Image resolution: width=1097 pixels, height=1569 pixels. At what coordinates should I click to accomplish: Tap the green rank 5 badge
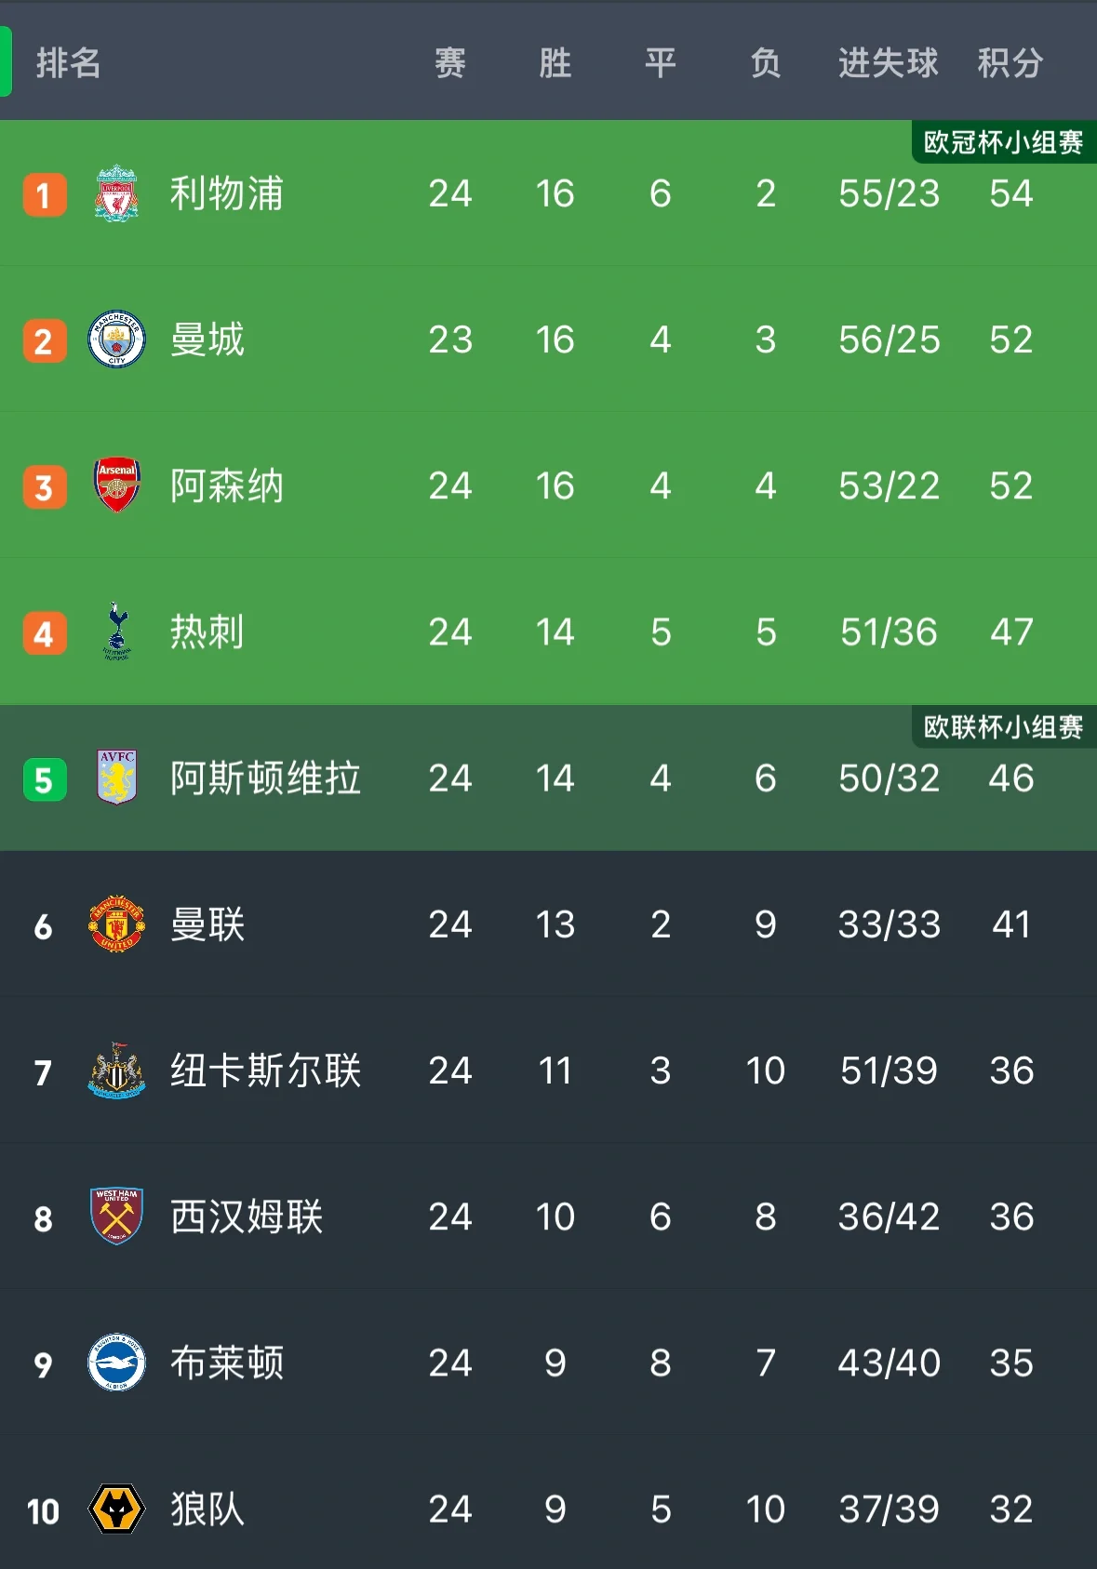click(45, 779)
